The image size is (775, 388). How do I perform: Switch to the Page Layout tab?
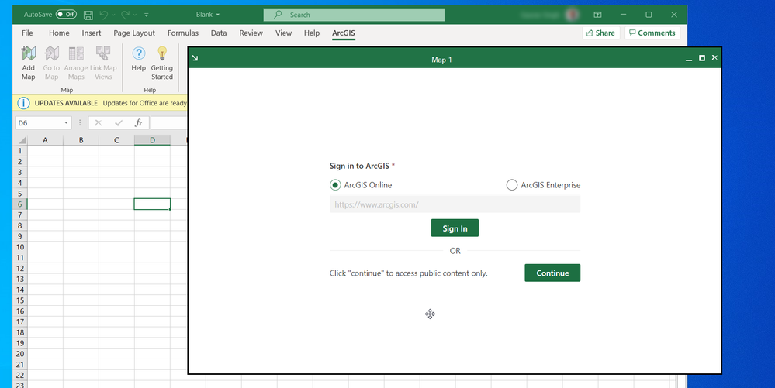click(x=134, y=33)
